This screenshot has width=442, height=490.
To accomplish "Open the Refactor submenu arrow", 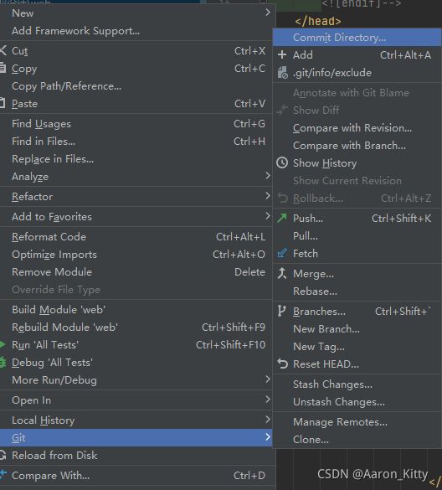I will click(x=267, y=196).
